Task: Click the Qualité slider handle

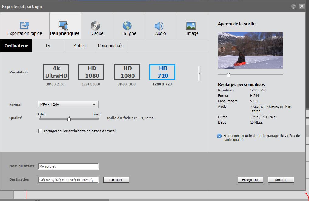Action: click(x=69, y=119)
